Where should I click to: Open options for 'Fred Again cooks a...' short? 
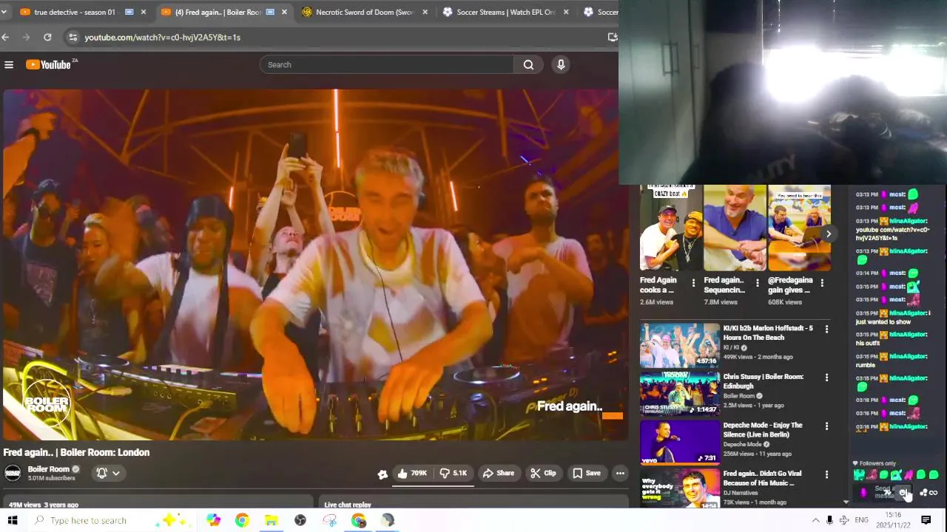click(693, 283)
